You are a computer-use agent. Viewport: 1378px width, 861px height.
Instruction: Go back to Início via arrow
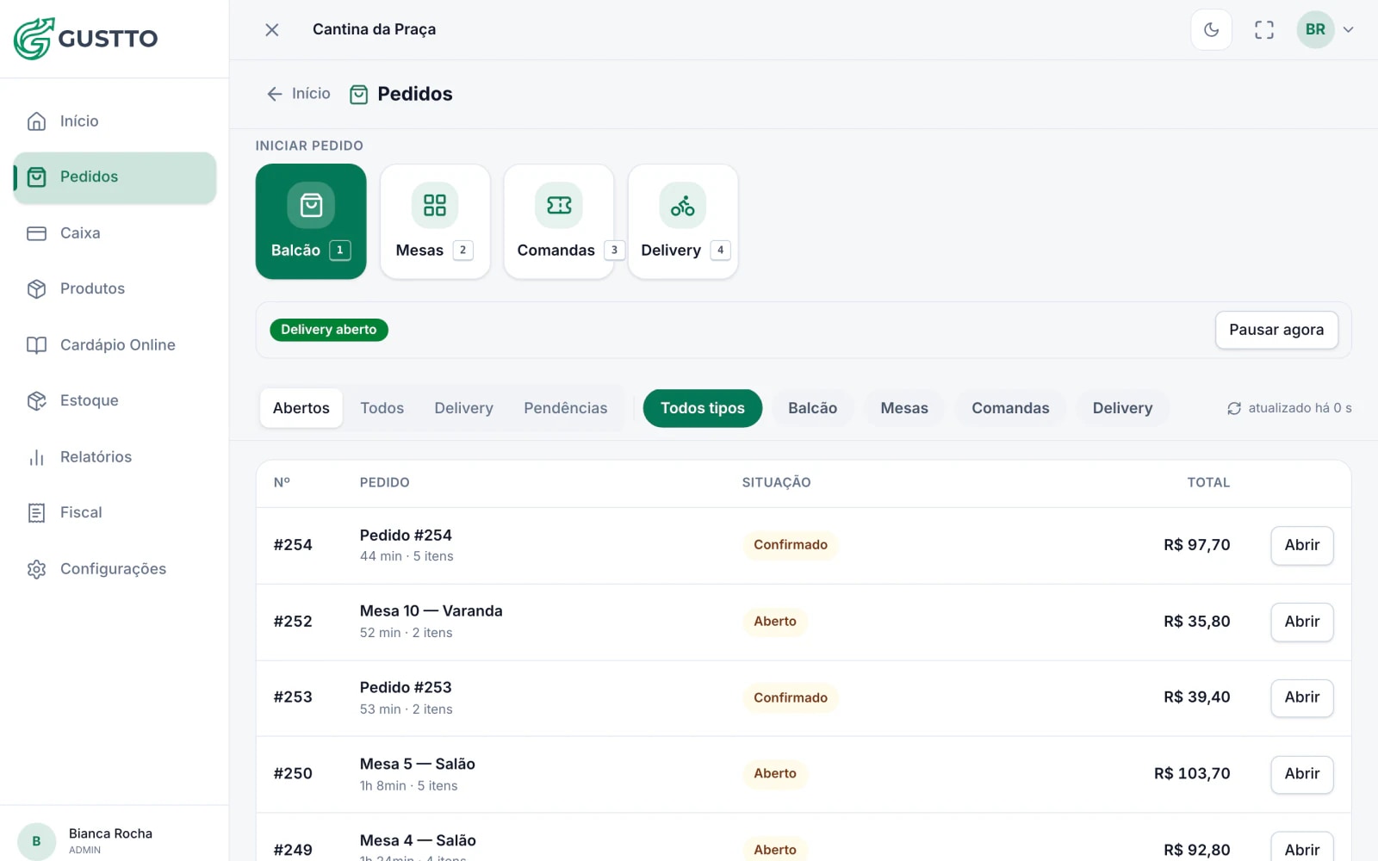pyautogui.click(x=298, y=94)
